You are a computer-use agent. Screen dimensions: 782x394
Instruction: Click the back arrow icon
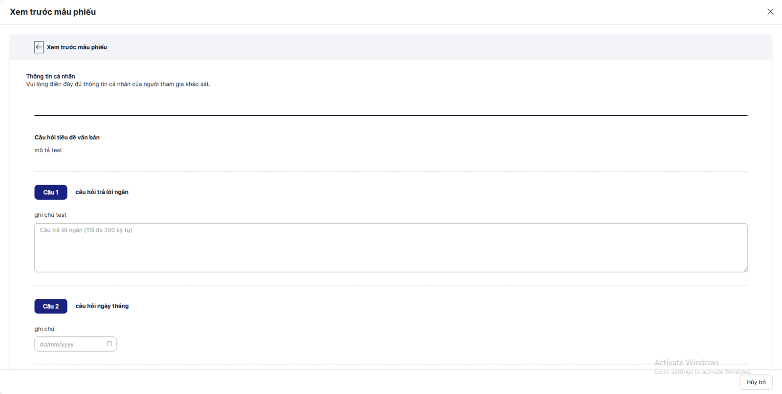tap(39, 47)
